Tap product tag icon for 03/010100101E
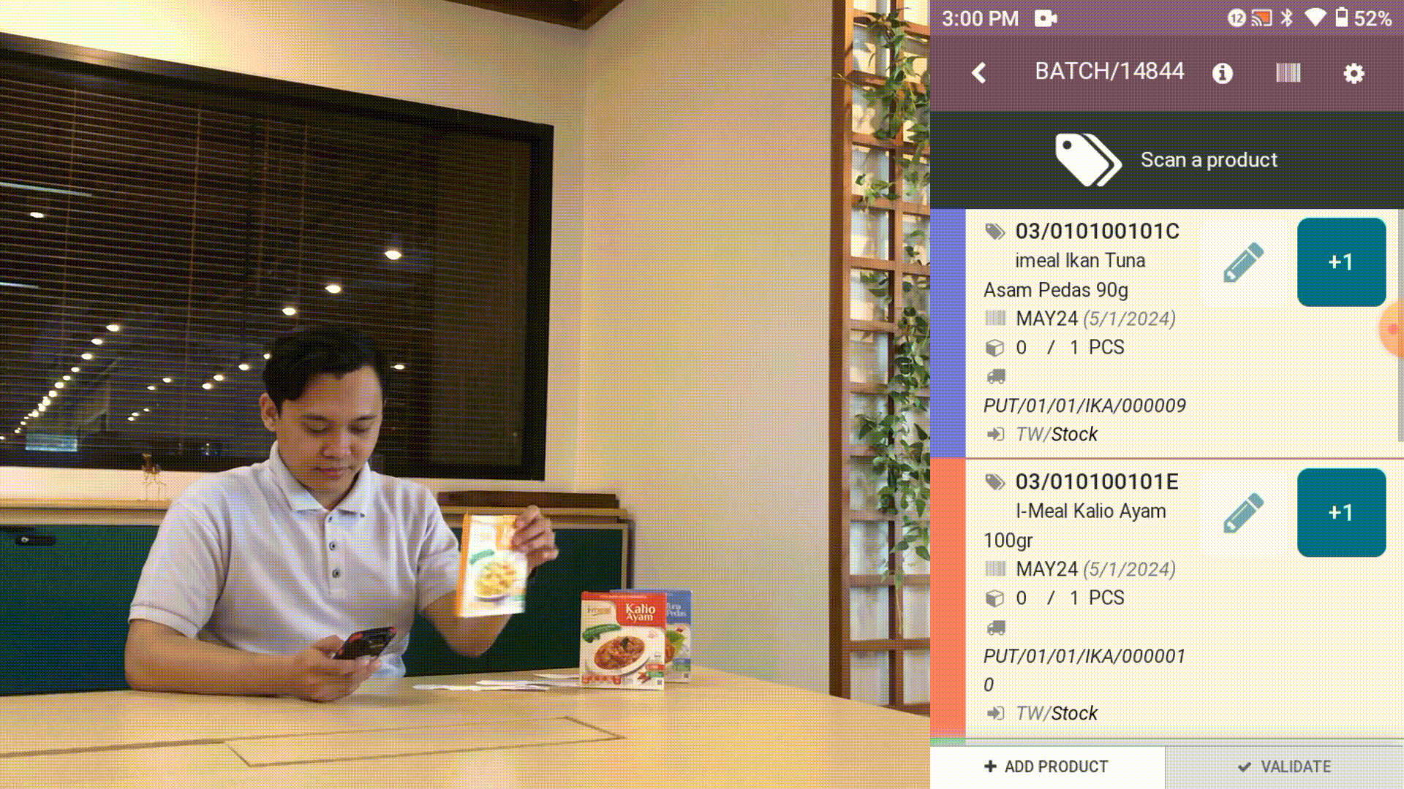 [x=997, y=481]
